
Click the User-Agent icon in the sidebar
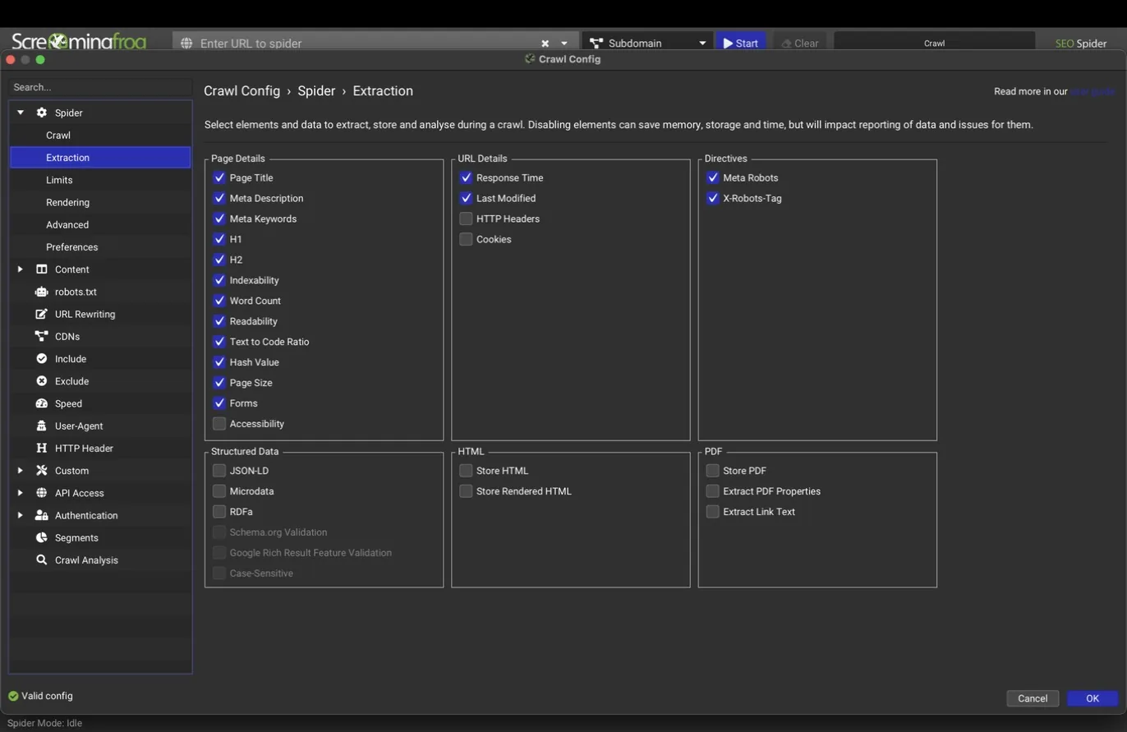[x=41, y=426]
